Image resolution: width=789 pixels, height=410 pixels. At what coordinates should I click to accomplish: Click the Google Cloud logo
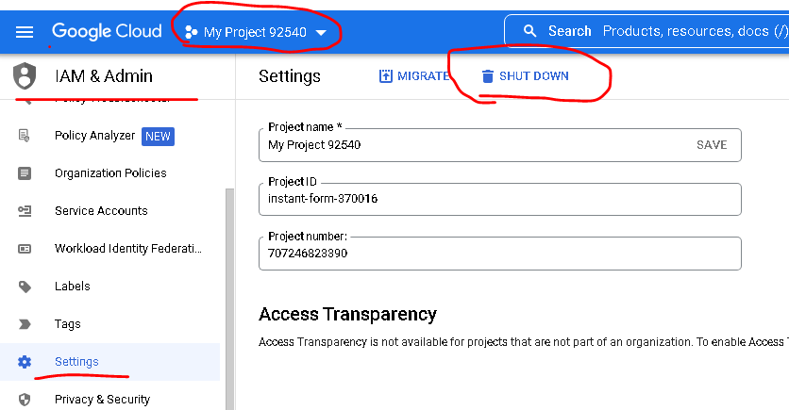[x=107, y=32]
